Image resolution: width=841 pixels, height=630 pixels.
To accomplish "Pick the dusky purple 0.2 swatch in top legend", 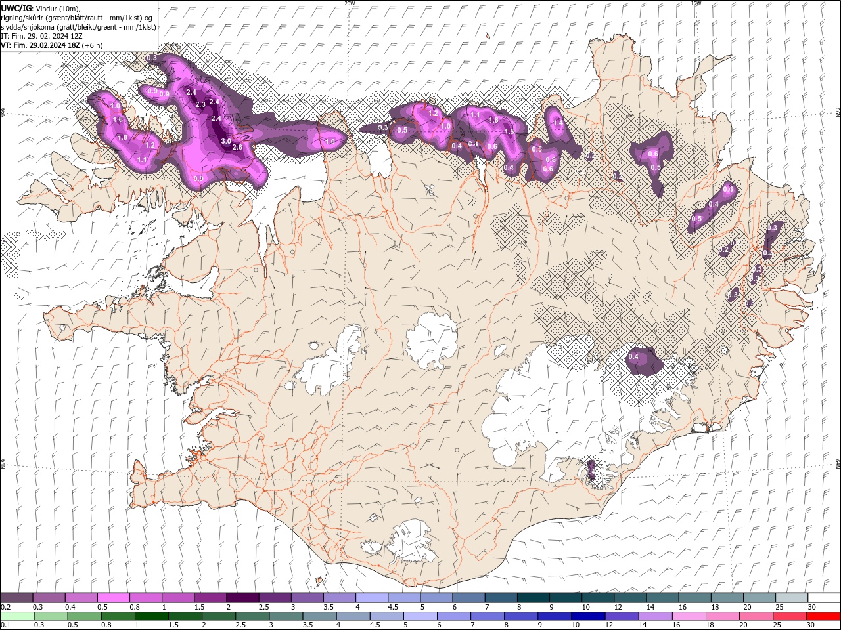I will (16, 598).
